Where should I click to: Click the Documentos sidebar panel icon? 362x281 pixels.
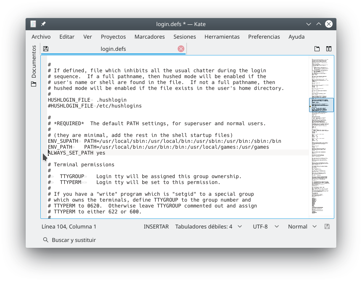(34, 84)
